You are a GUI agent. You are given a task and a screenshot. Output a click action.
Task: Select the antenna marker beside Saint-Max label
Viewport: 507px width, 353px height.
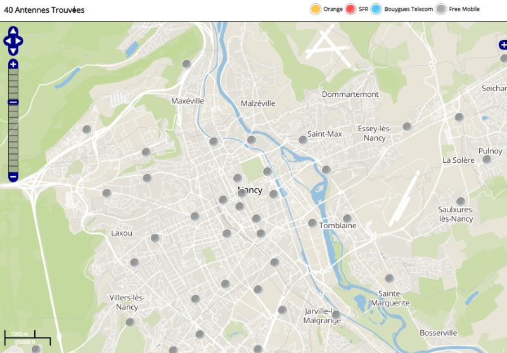click(303, 140)
